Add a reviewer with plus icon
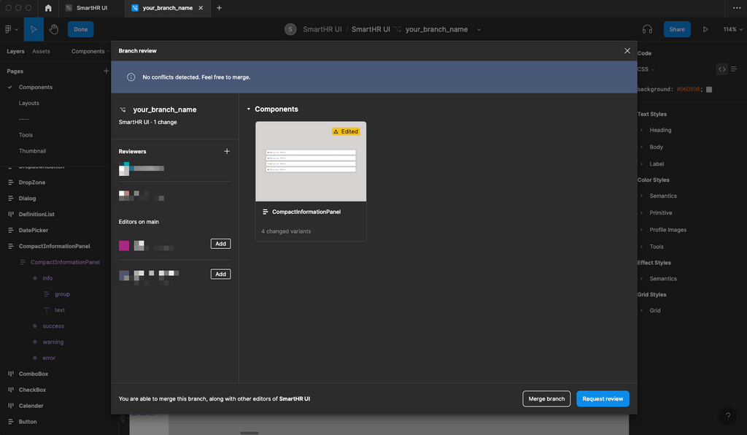This screenshot has height=435, width=747. pos(227,151)
